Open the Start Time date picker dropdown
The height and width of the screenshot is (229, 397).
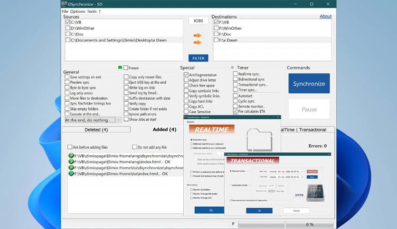302,171
